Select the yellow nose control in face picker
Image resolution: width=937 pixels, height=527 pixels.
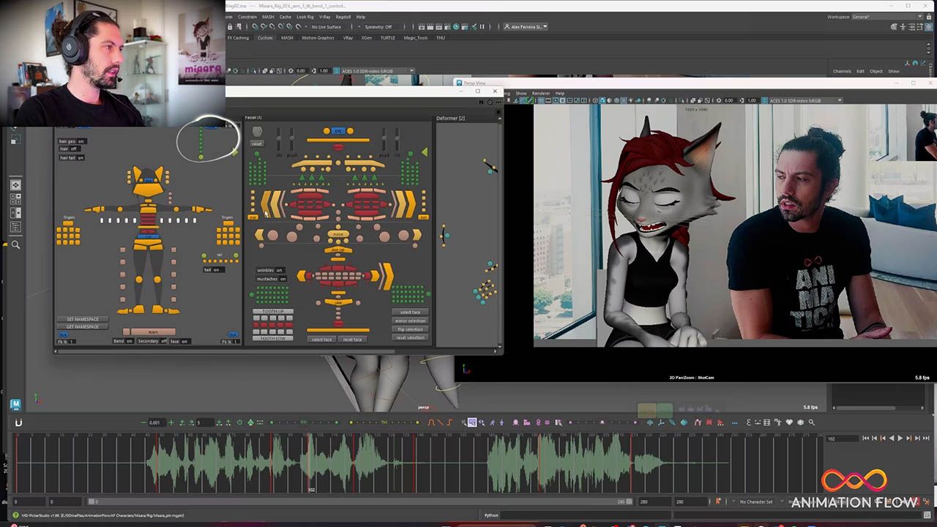(x=337, y=234)
